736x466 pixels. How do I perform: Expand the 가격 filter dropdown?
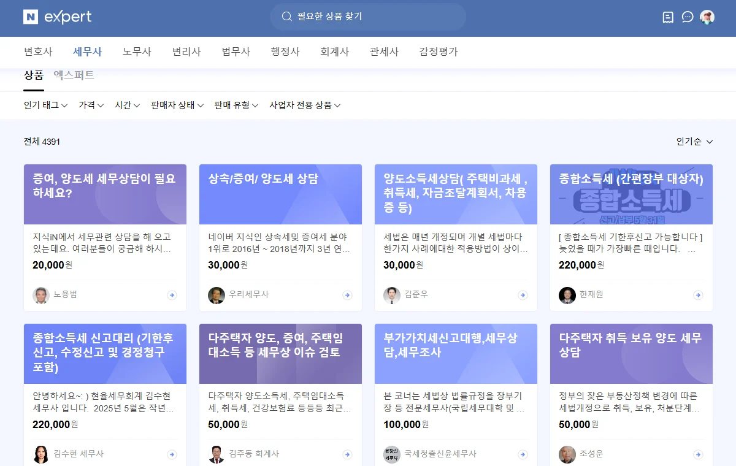coord(91,105)
